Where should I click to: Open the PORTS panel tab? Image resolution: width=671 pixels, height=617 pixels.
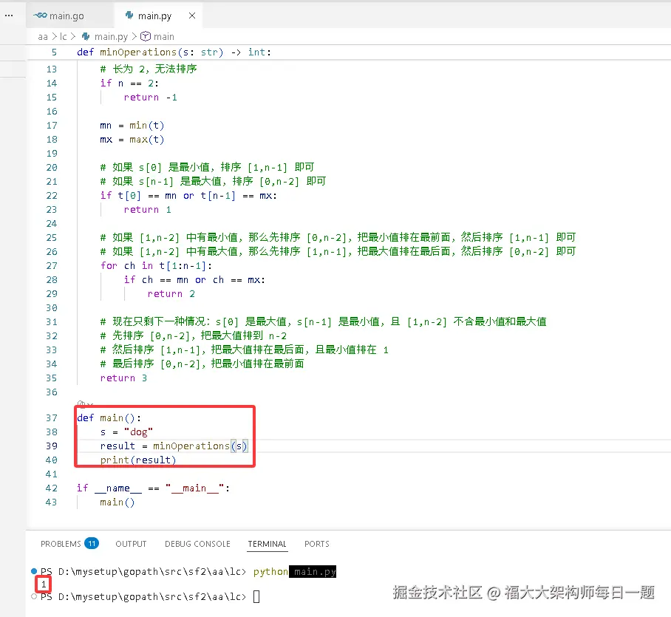(317, 544)
